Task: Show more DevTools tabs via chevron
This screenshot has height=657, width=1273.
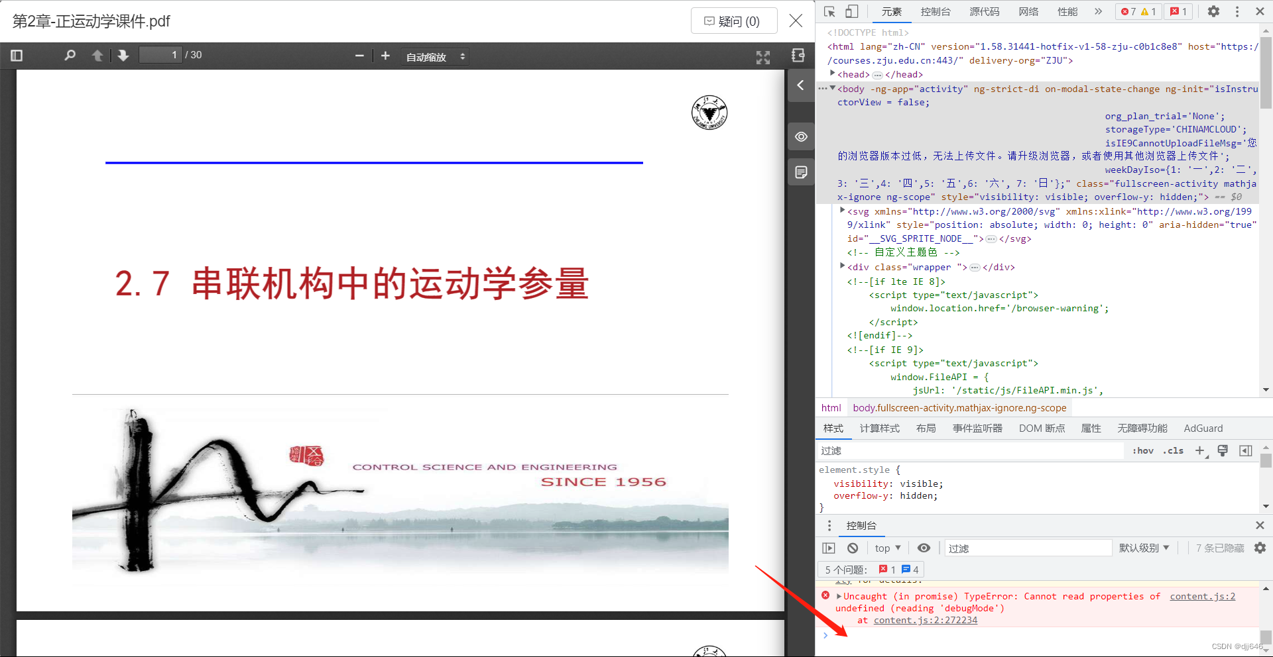Action: (1098, 11)
